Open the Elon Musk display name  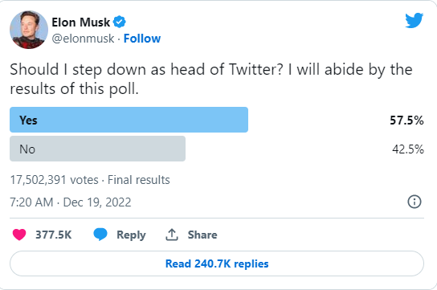[x=81, y=22]
